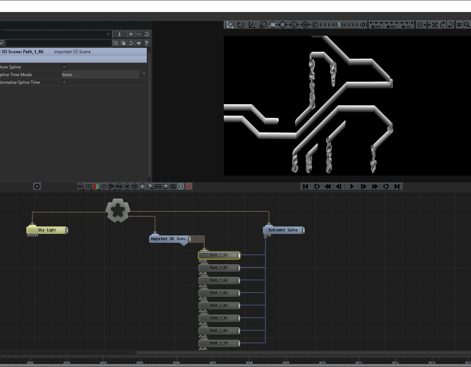Click the properties search input field

[58, 43]
